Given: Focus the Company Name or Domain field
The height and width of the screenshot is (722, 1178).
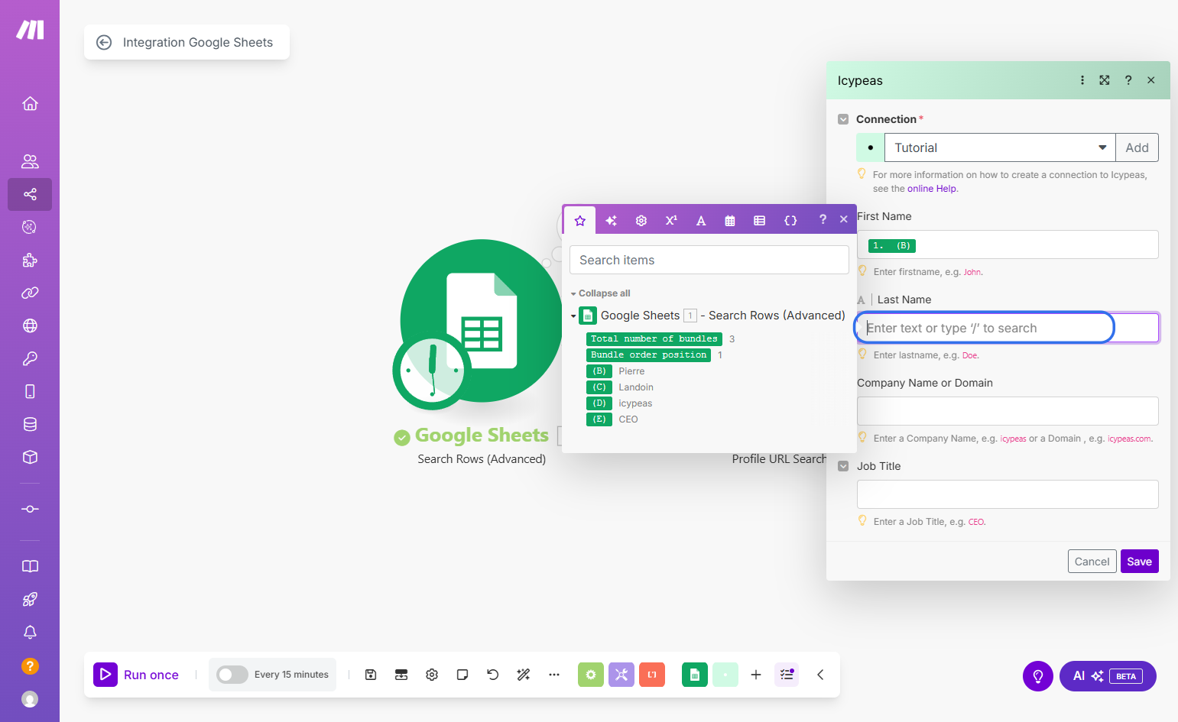Looking at the screenshot, I should pos(1008,411).
